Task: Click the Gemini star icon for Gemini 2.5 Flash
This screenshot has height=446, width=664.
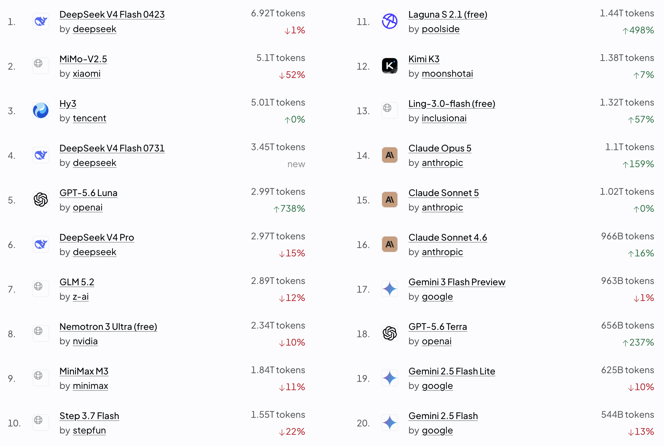Action: pos(390,423)
